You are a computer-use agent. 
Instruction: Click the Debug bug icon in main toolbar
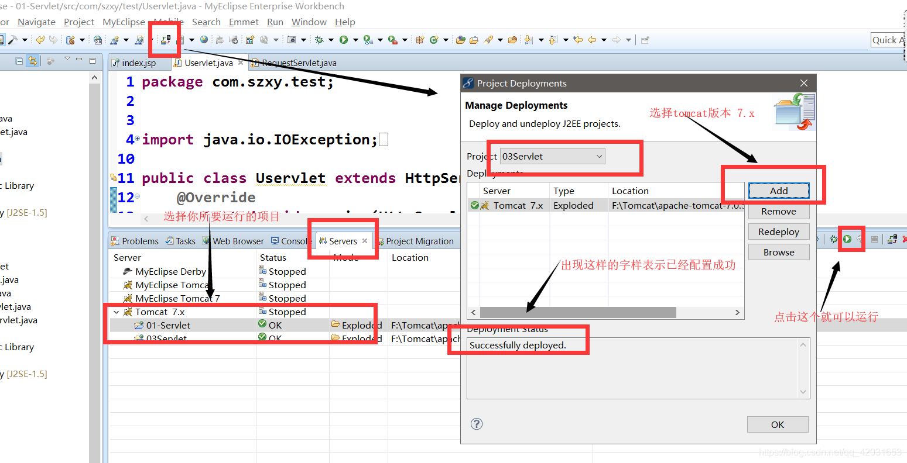(x=319, y=40)
